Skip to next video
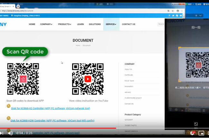 [x=2, y=133]
